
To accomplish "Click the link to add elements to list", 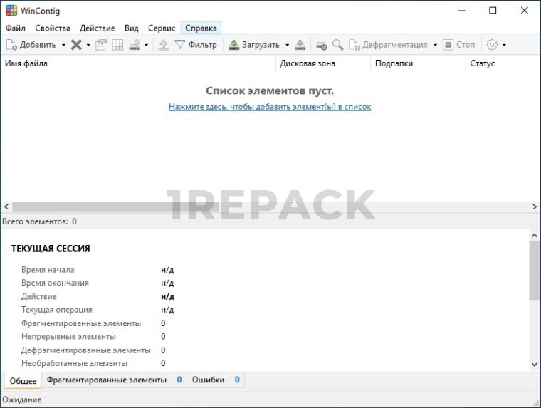I will coord(270,107).
